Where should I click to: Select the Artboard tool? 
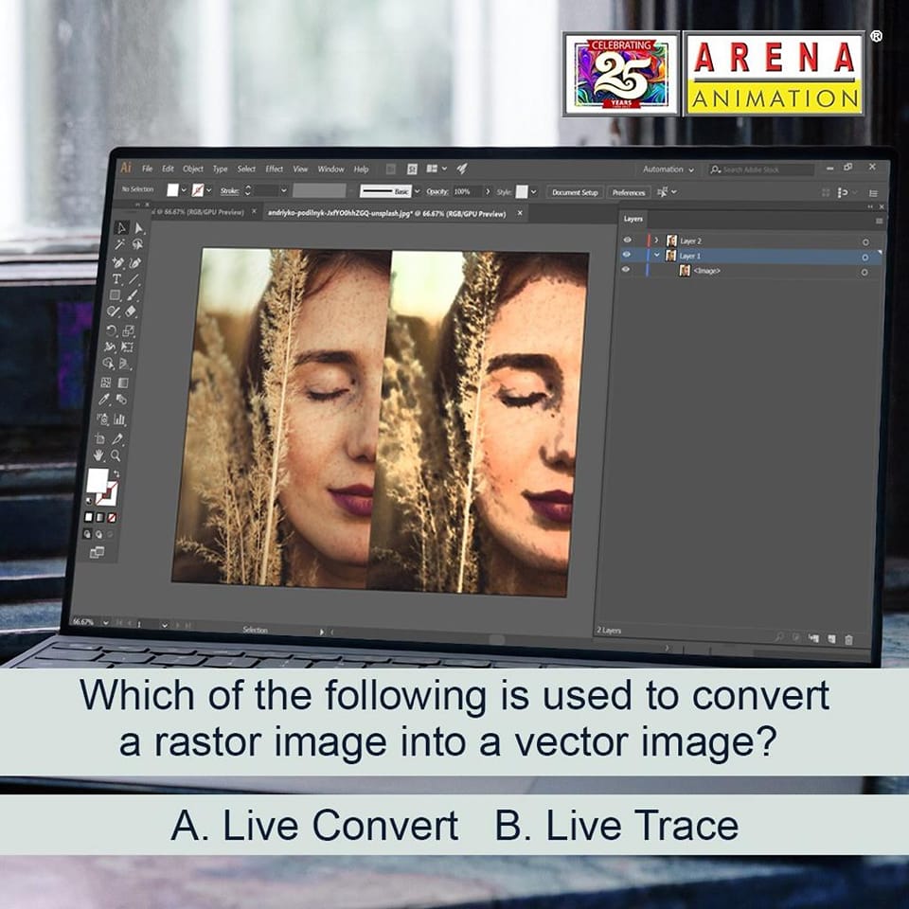(x=100, y=438)
